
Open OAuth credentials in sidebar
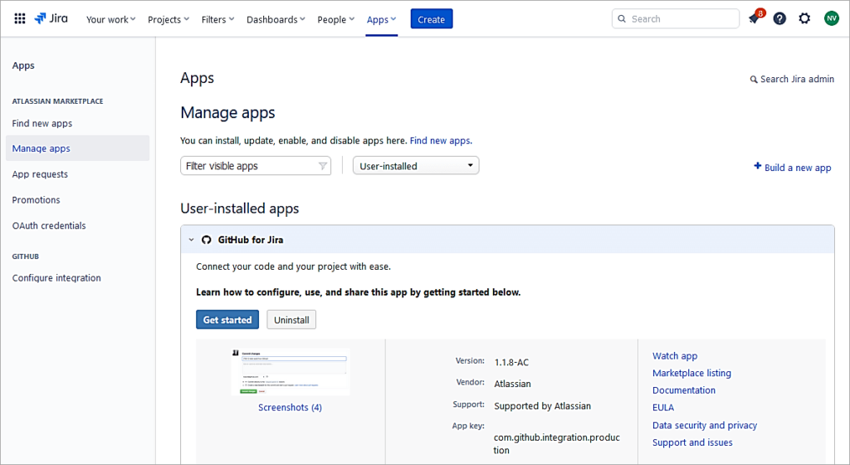49,226
